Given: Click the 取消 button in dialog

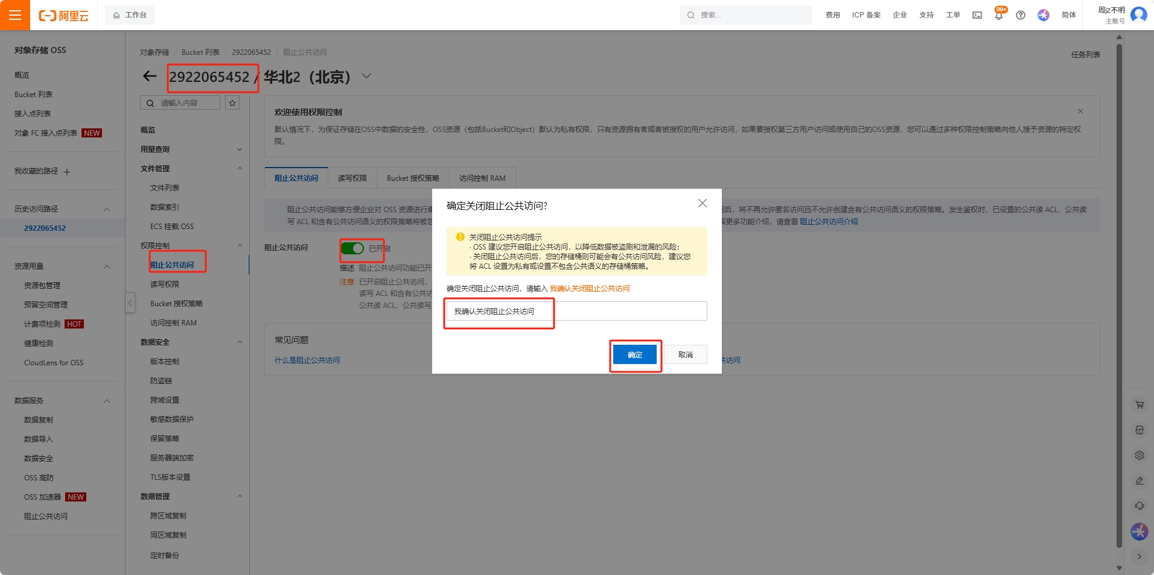Looking at the screenshot, I should click(x=686, y=355).
